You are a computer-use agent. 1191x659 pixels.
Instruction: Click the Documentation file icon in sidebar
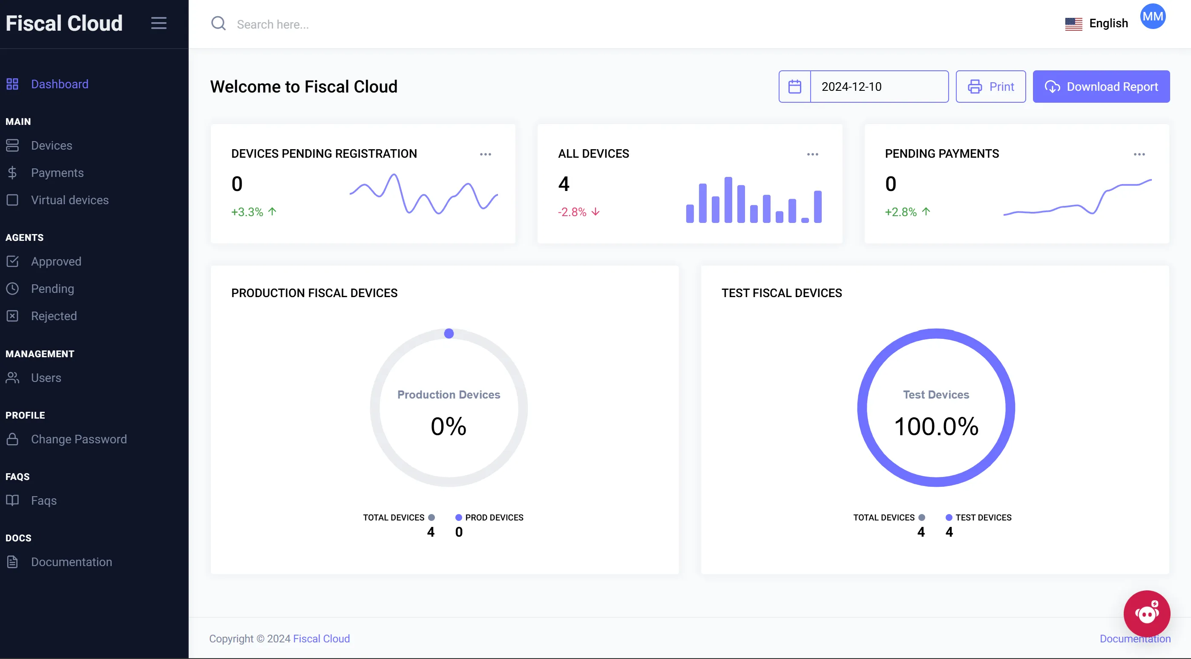tap(12, 562)
